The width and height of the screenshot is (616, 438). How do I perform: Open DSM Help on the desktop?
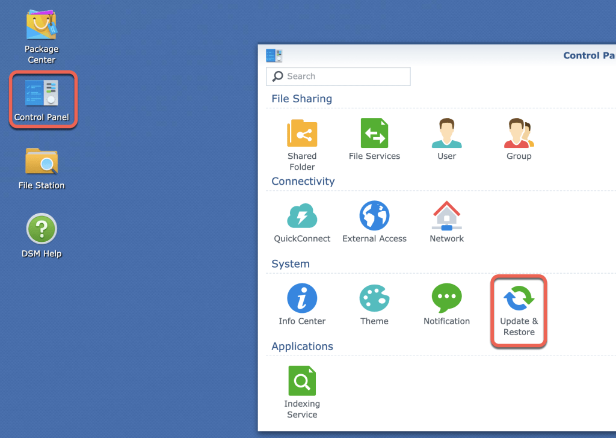[42, 236]
